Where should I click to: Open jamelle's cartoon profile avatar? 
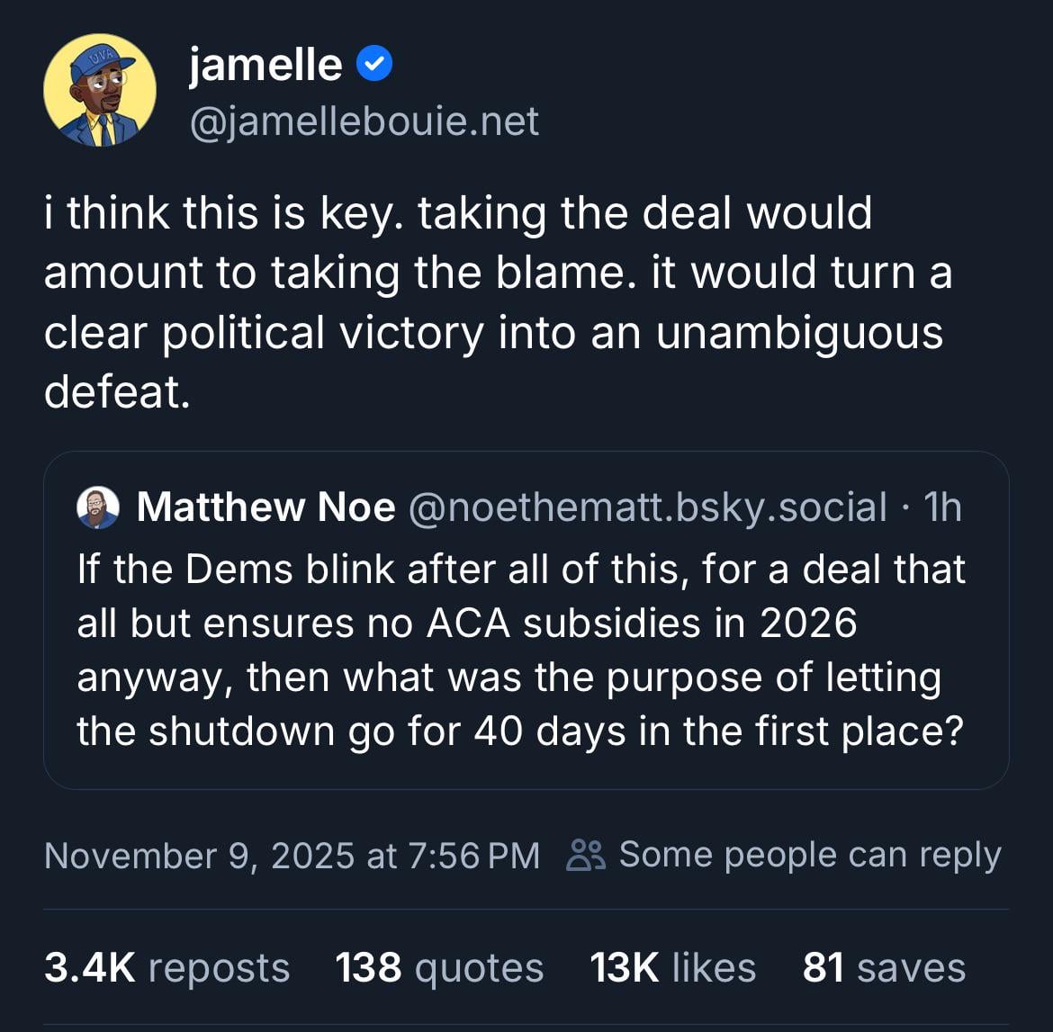pos(99,90)
